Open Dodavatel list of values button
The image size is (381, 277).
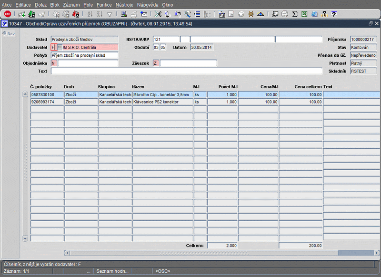pos(60,47)
